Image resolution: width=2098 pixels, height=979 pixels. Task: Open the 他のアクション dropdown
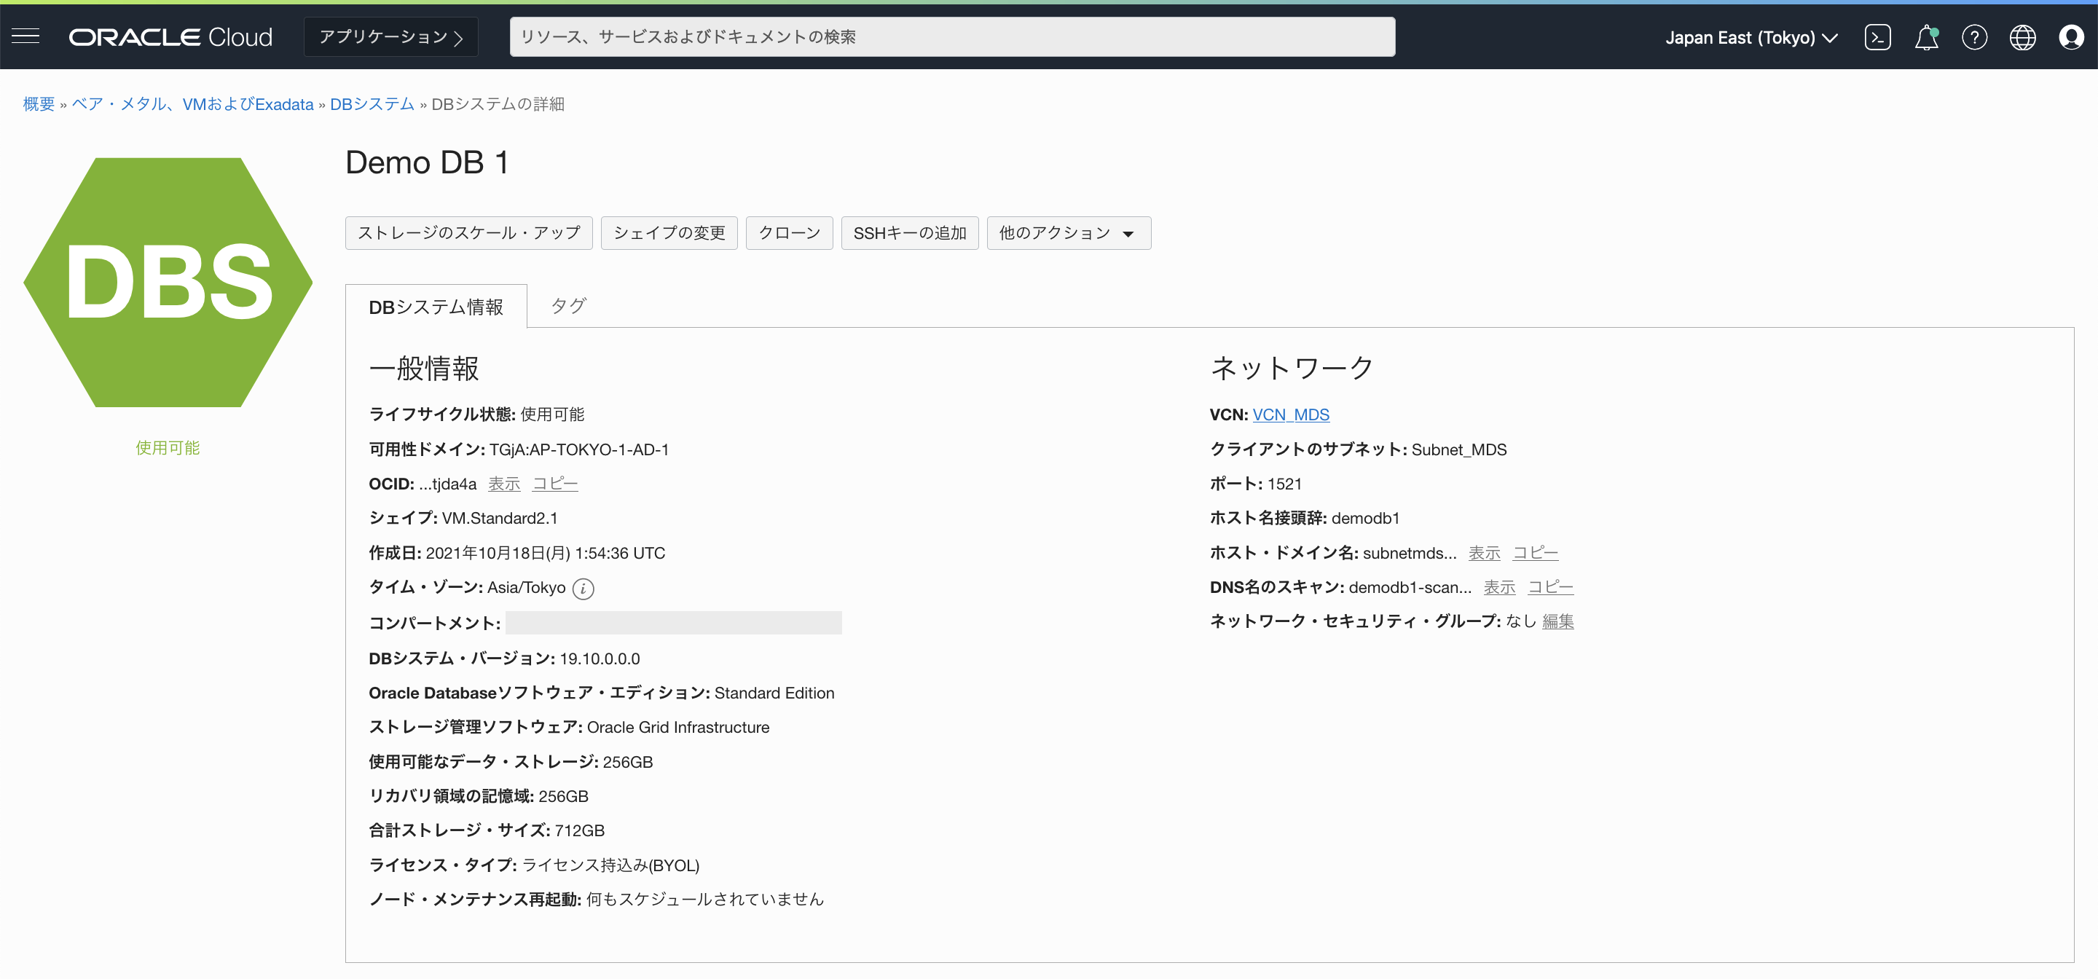point(1068,233)
